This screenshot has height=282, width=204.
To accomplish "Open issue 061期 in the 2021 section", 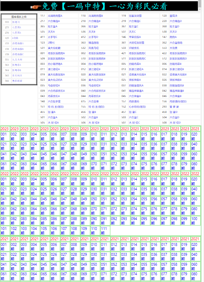I will coord(5,276).
